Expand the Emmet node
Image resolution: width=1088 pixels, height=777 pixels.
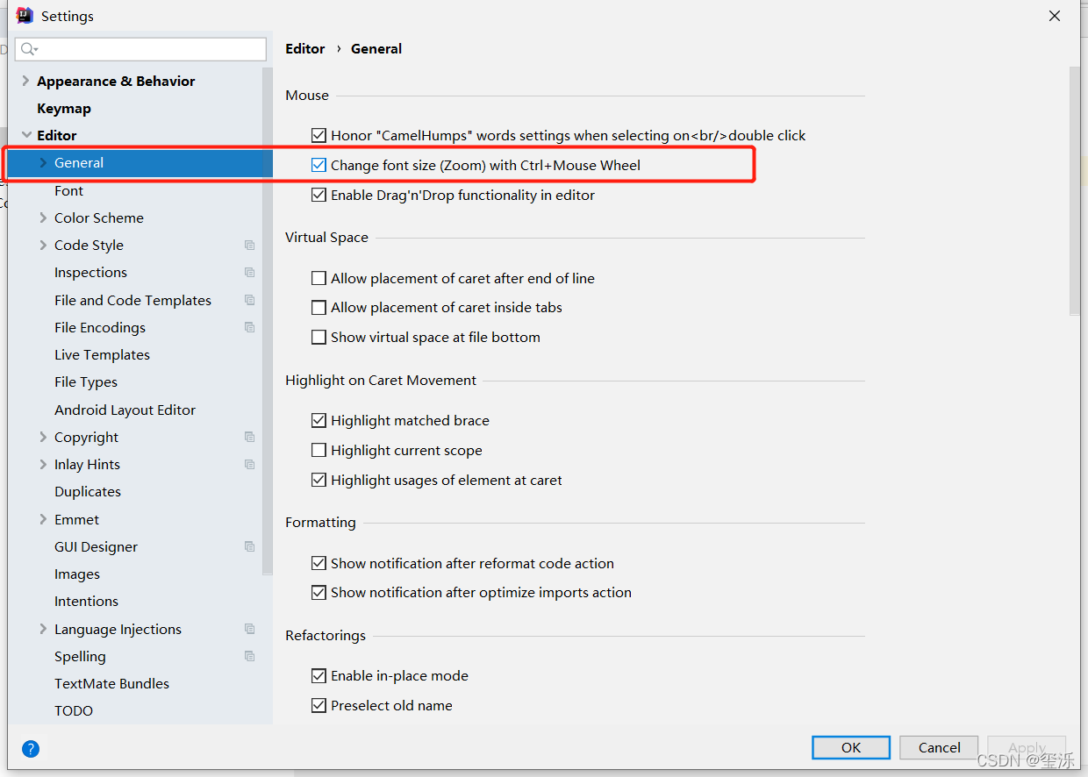click(43, 519)
